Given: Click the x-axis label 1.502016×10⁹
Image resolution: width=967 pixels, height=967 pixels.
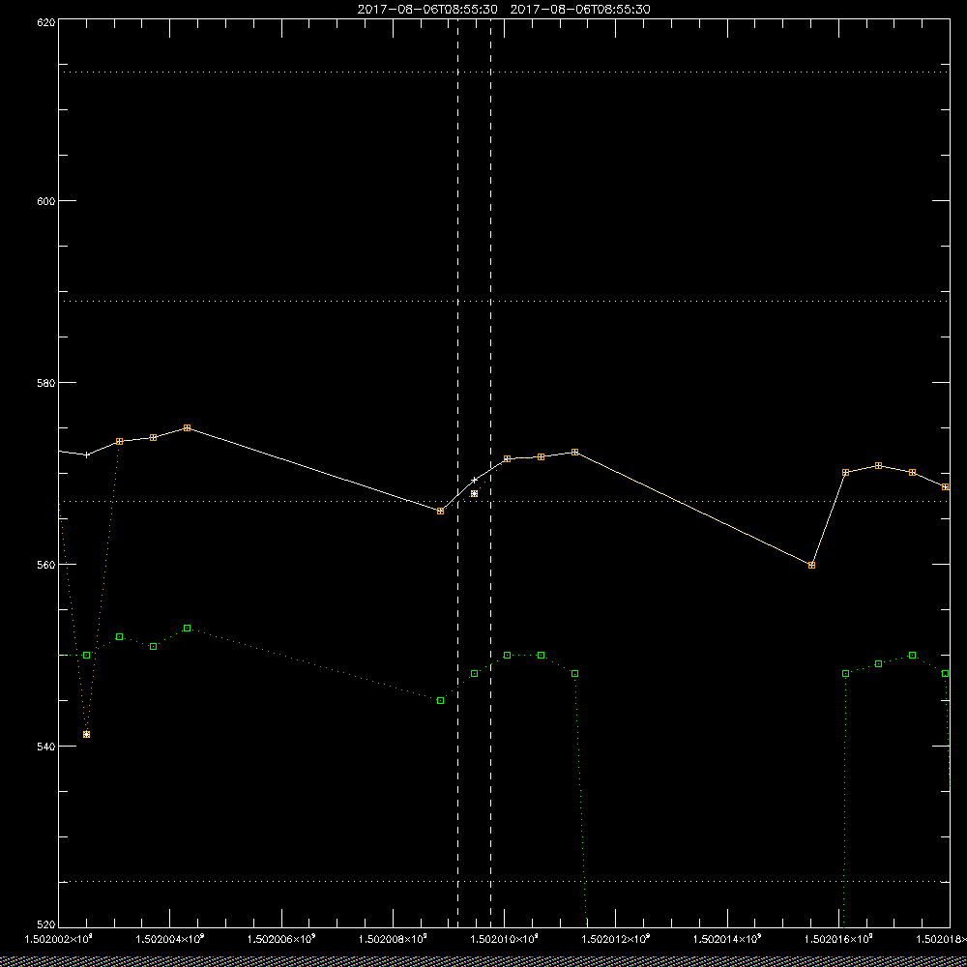Looking at the screenshot, I should click(x=839, y=939).
